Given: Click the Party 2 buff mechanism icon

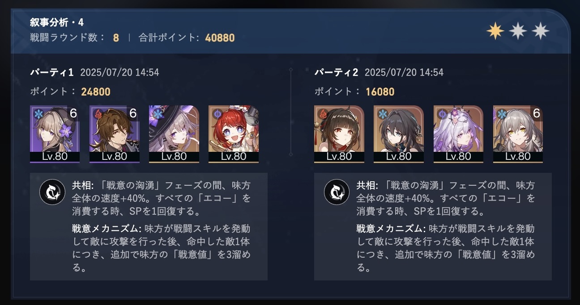Looking at the screenshot, I should 337,192.
